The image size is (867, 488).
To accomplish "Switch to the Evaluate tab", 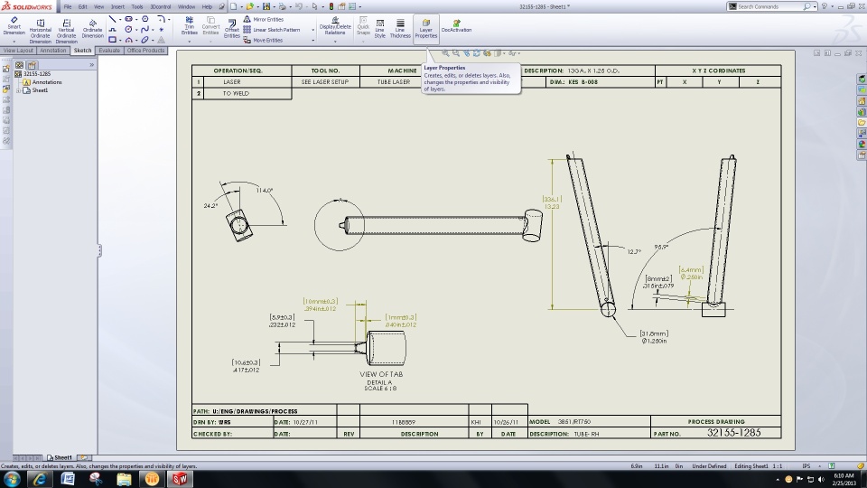I will pyautogui.click(x=109, y=51).
